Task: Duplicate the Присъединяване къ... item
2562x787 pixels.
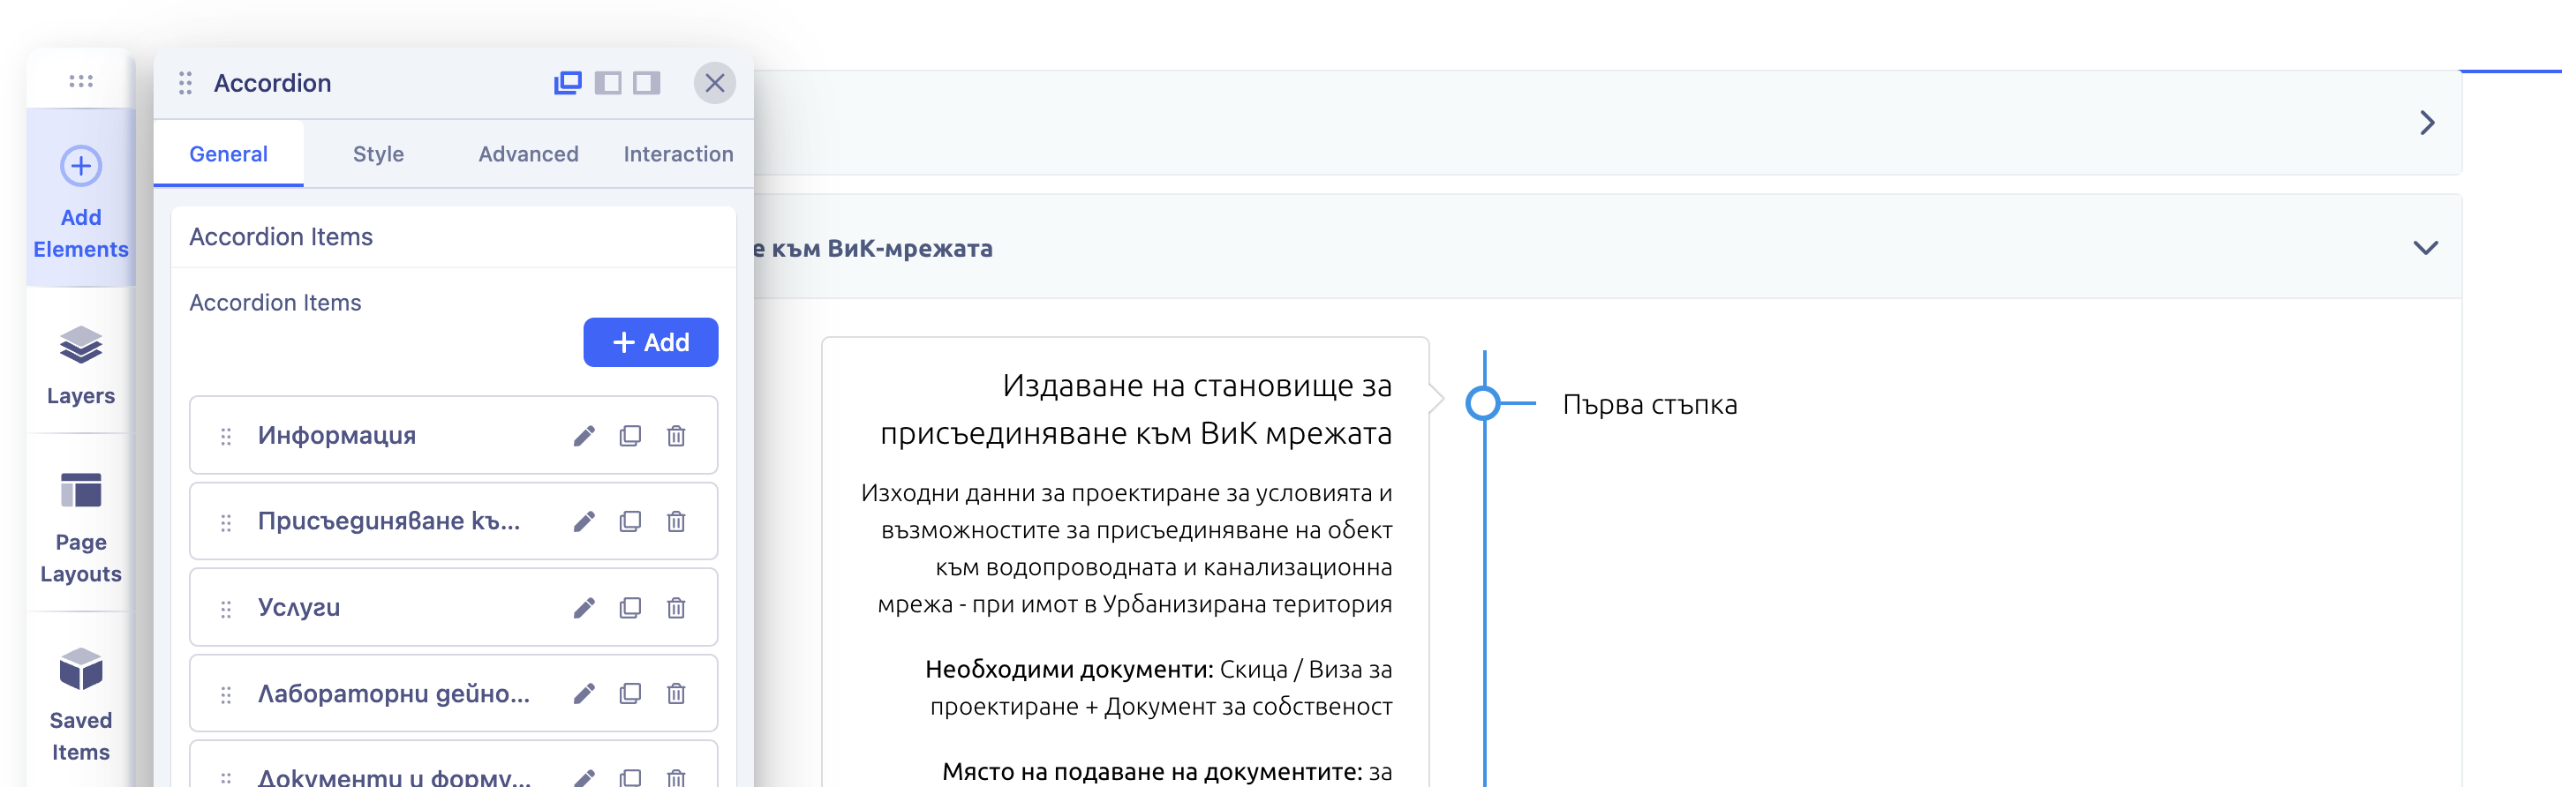Action: [629, 521]
